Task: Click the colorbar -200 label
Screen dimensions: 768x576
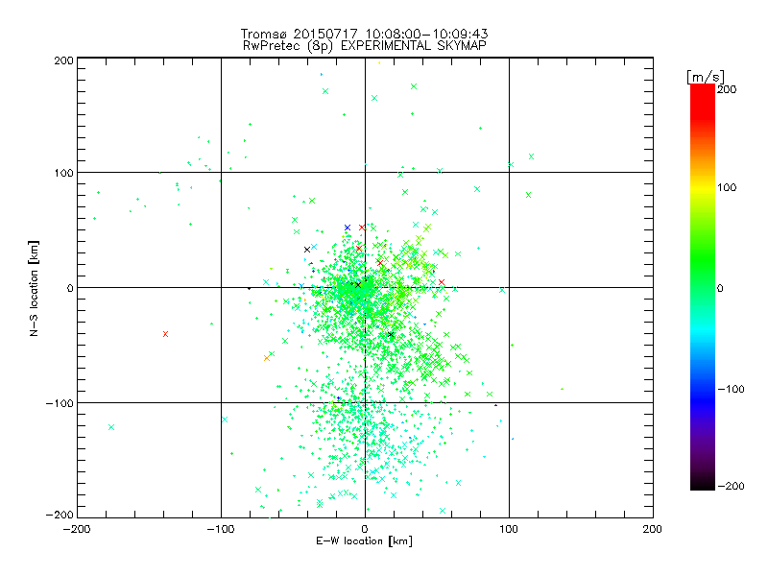Action: click(x=731, y=486)
